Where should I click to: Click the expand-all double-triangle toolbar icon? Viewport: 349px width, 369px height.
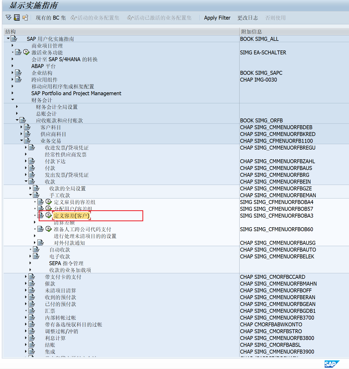9,18
